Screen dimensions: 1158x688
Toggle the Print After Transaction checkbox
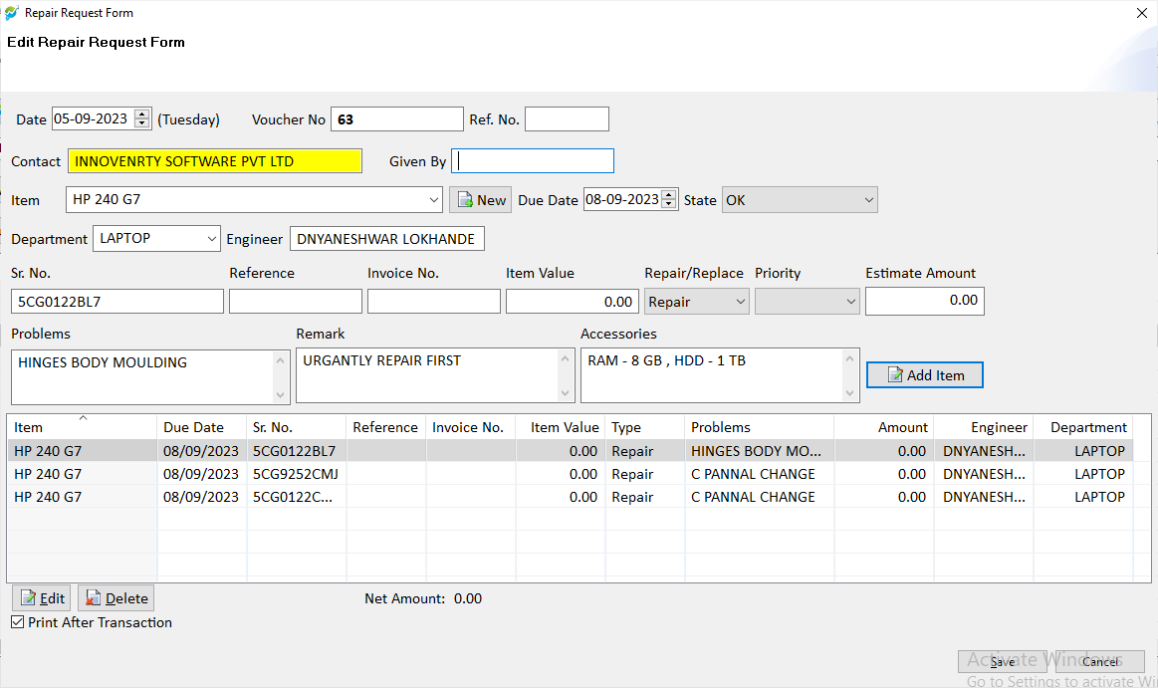click(17, 621)
